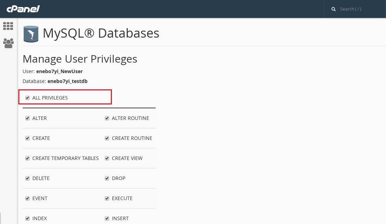Viewport: 386px width, 224px height.
Task: Uncheck the ALTER privilege
Action: coord(27,118)
